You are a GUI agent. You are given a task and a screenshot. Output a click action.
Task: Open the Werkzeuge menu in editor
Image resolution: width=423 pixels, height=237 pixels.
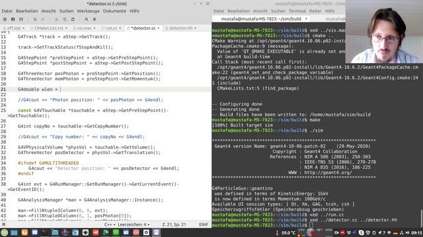[x=88, y=11]
